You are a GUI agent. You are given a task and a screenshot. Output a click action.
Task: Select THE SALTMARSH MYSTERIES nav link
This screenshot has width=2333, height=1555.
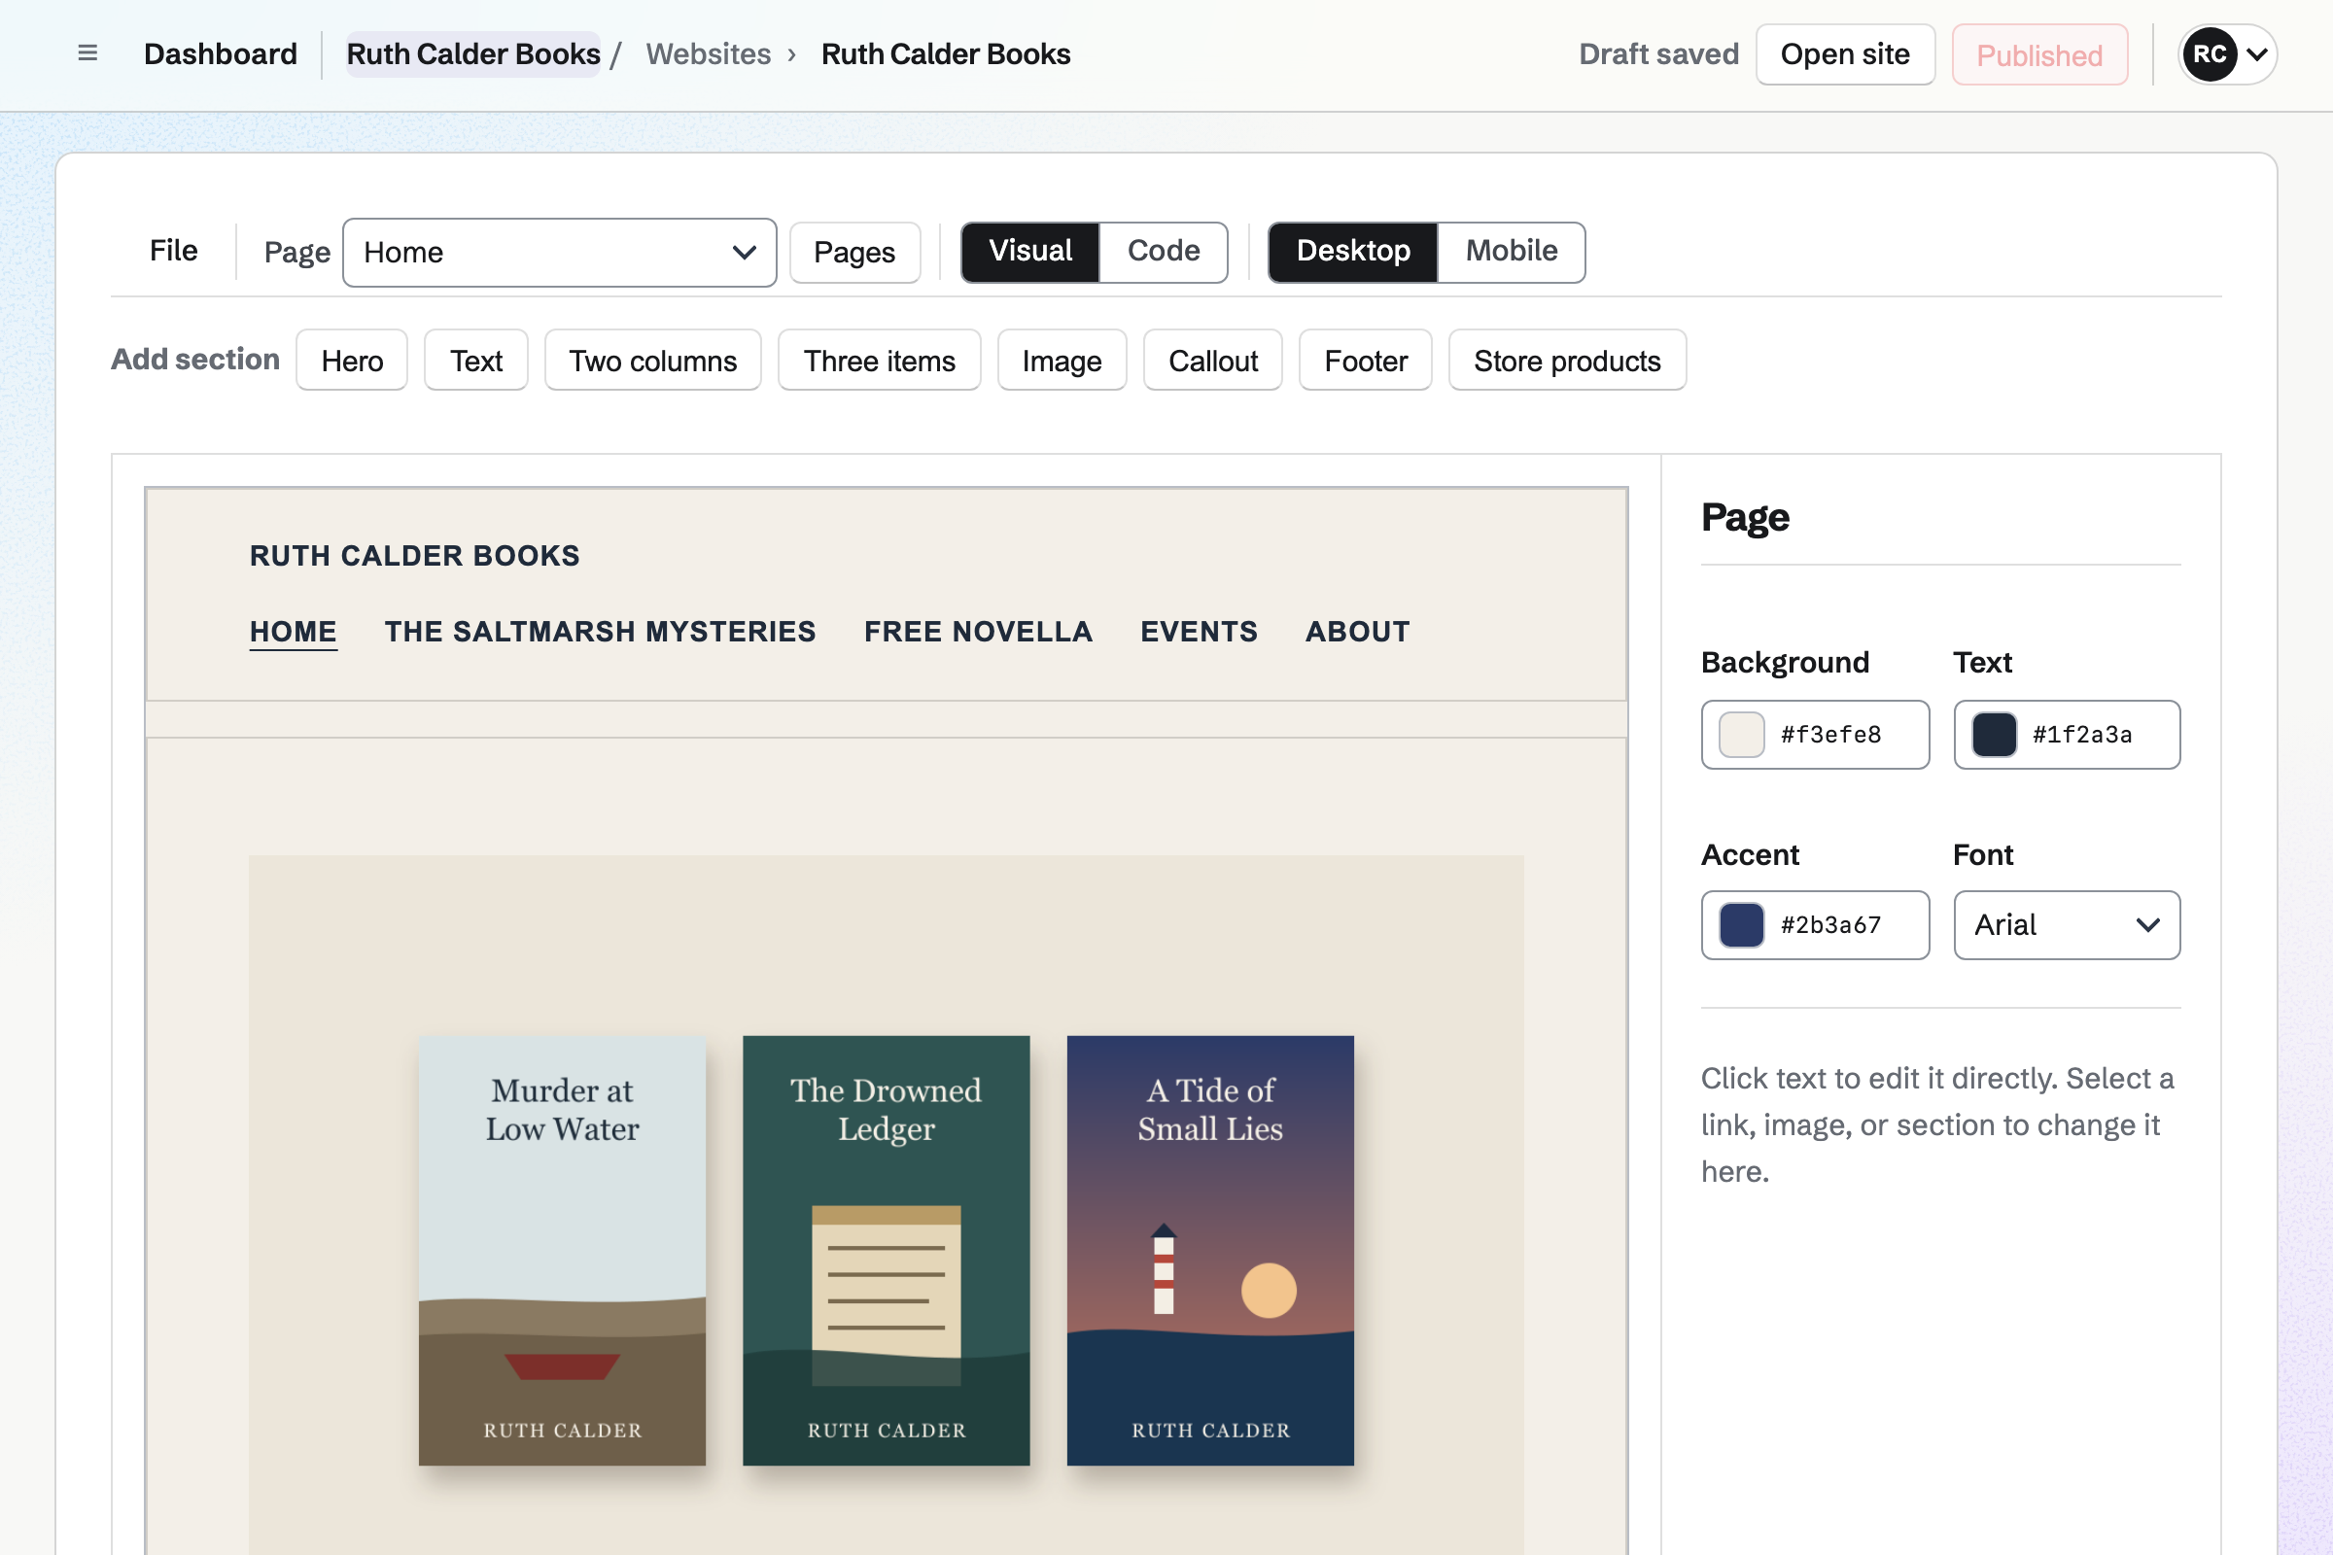pyautogui.click(x=600, y=632)
